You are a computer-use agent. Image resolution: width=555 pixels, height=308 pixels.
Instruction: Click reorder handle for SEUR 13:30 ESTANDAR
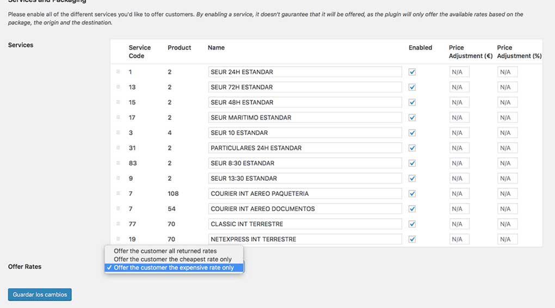tap(118, 178)
